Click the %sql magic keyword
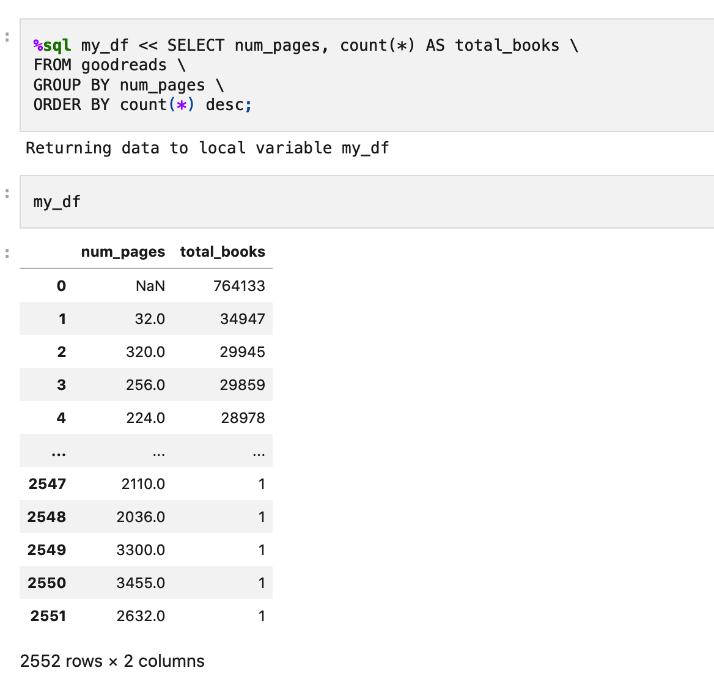Image resolution: width=714 pixels, height=676 pixels. pyautogui.click(x=52, y=46)
